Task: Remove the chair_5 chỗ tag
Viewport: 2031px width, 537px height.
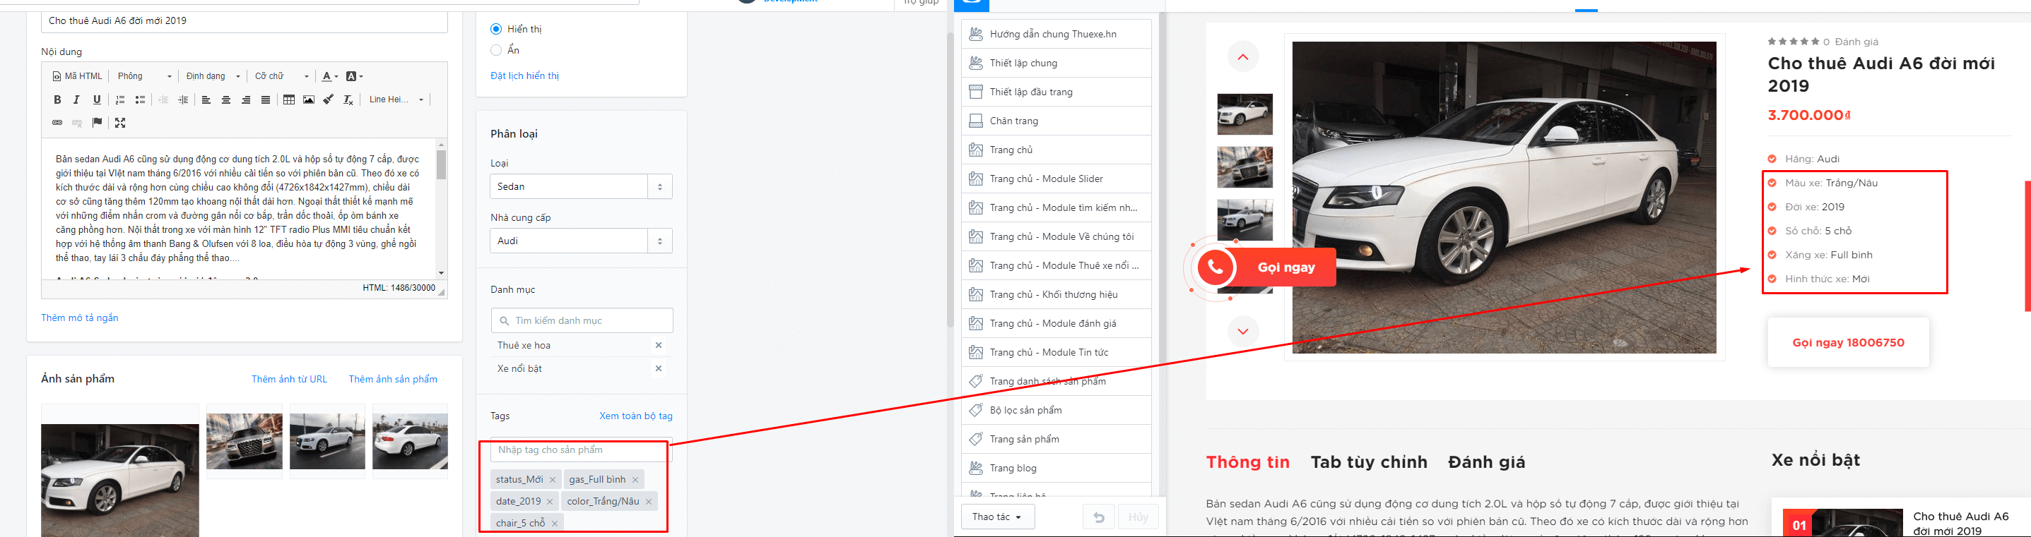Action: (555, 524)
